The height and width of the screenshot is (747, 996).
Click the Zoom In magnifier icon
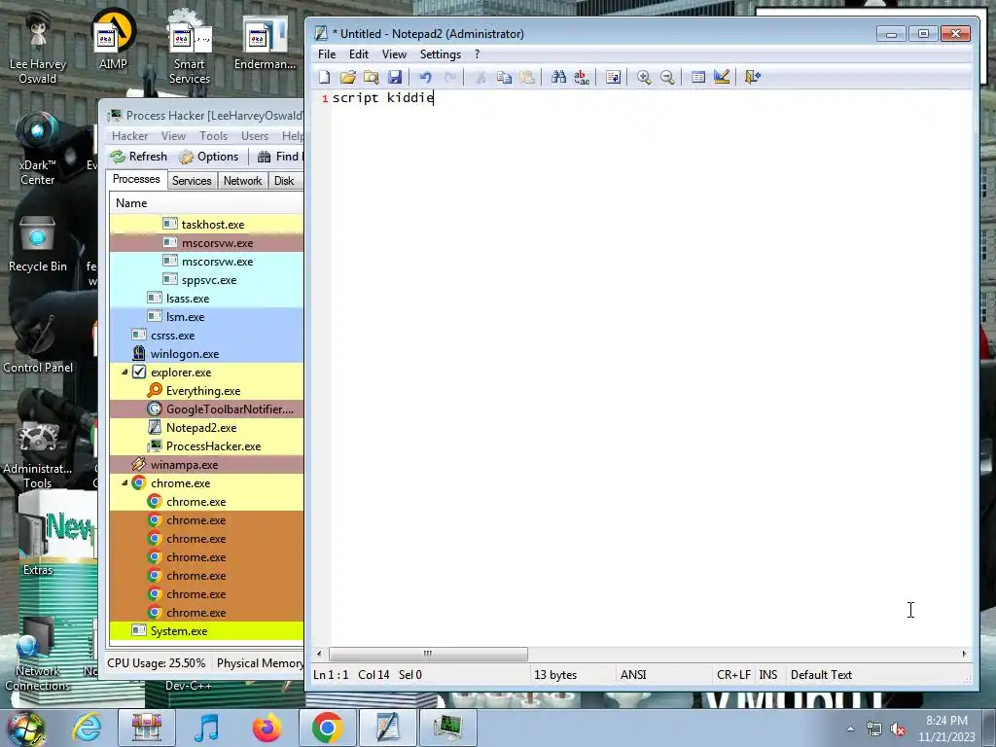click(x=644, y=77)
